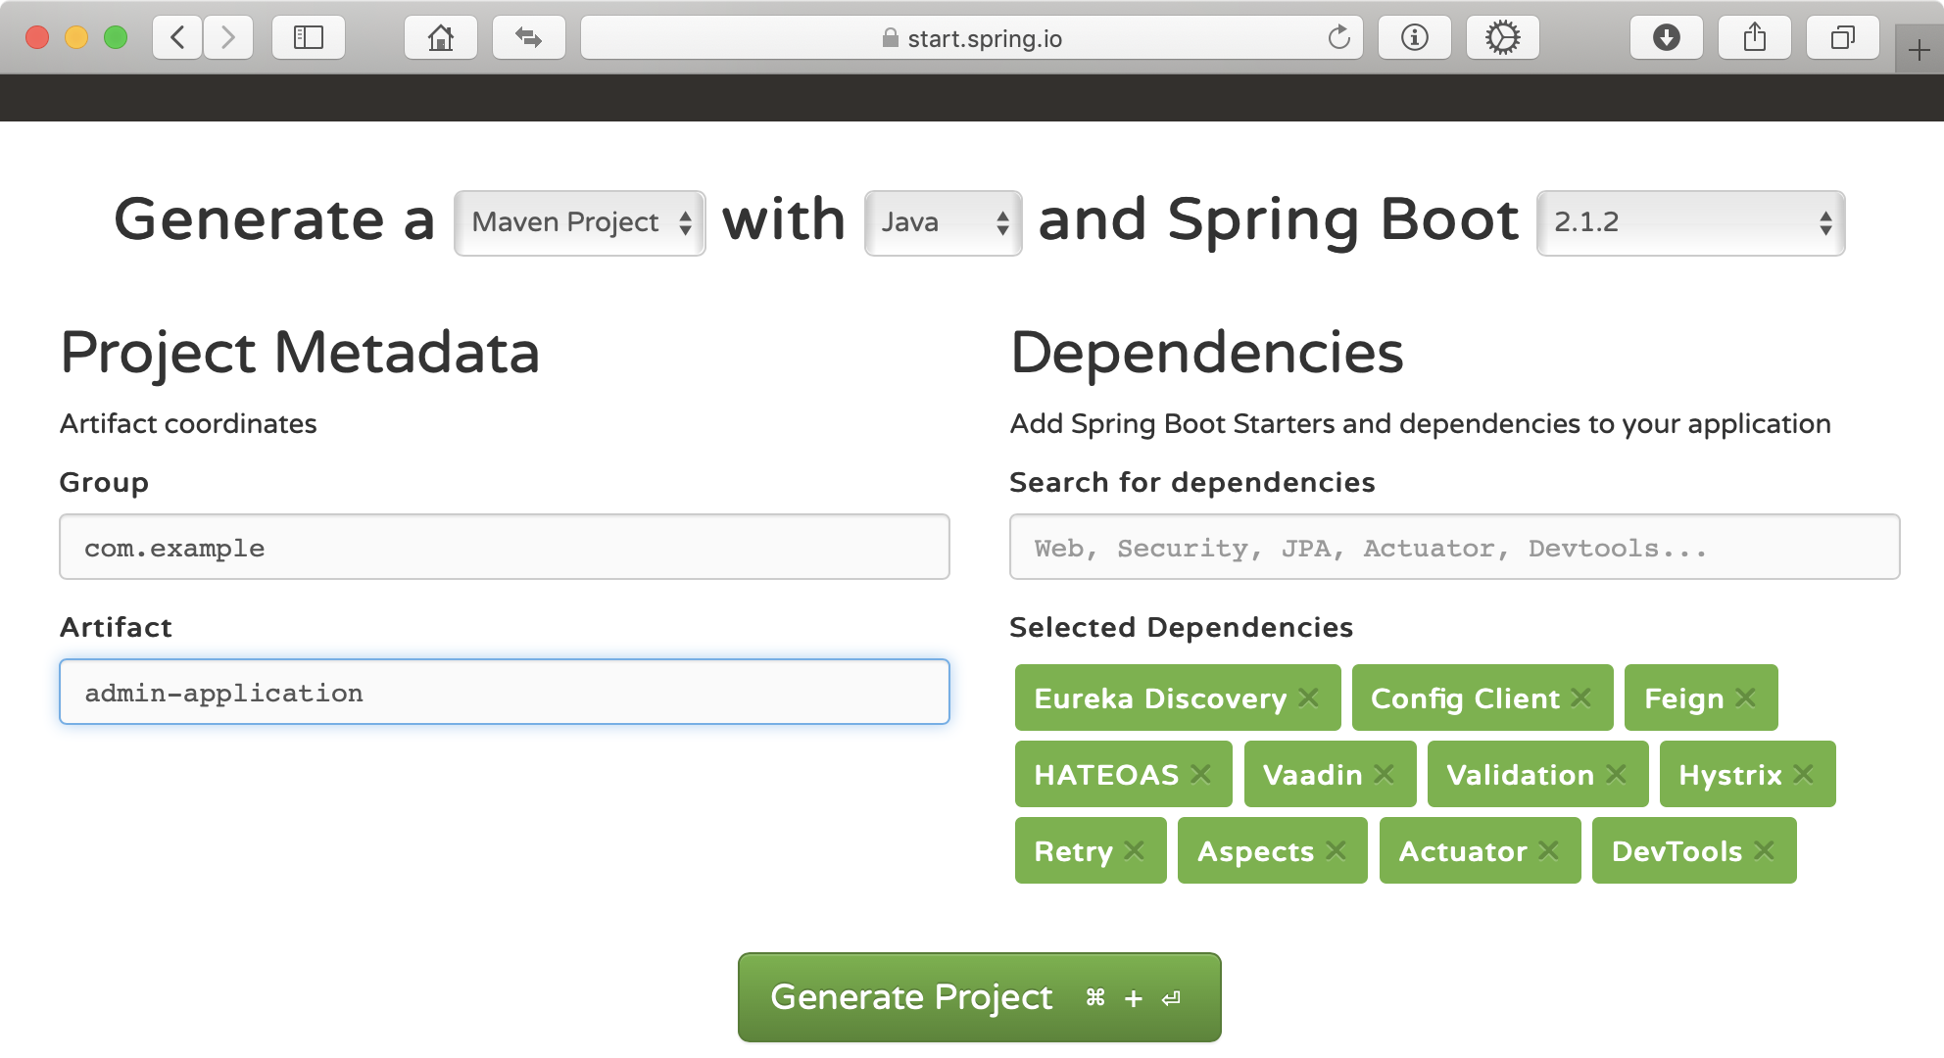The image size is (1944, 1058).
Task: Go back with the browser back arrow
Action: click(x=177, y=38)
